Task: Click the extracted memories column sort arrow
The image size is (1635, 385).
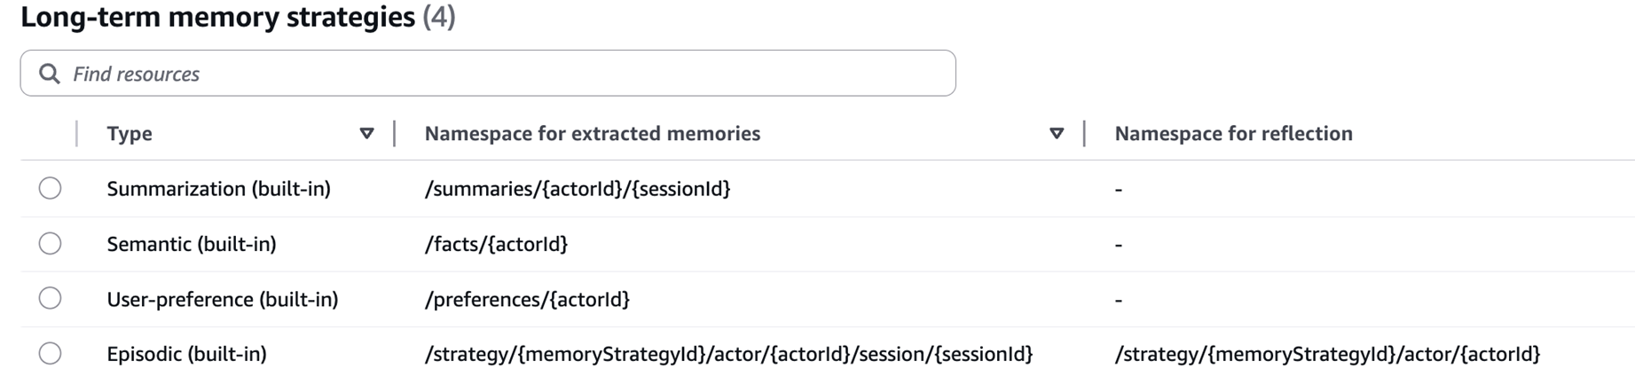Action: coord(1056,133)
